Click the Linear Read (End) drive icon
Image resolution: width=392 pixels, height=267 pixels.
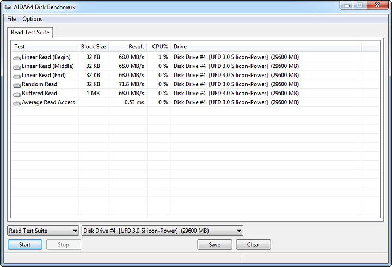[x=17, y=76]
